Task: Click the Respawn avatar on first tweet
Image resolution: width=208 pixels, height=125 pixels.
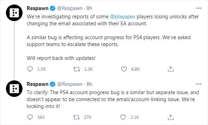Action: tap(14, 13)
